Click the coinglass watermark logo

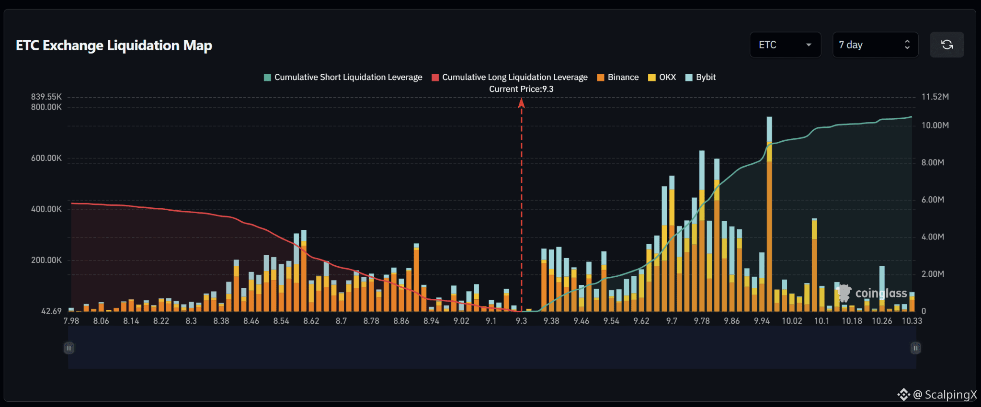[x=872, y=293]
